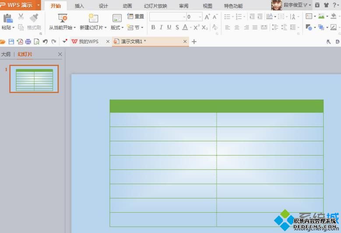Click distributed alignment icon

point(264,28)
